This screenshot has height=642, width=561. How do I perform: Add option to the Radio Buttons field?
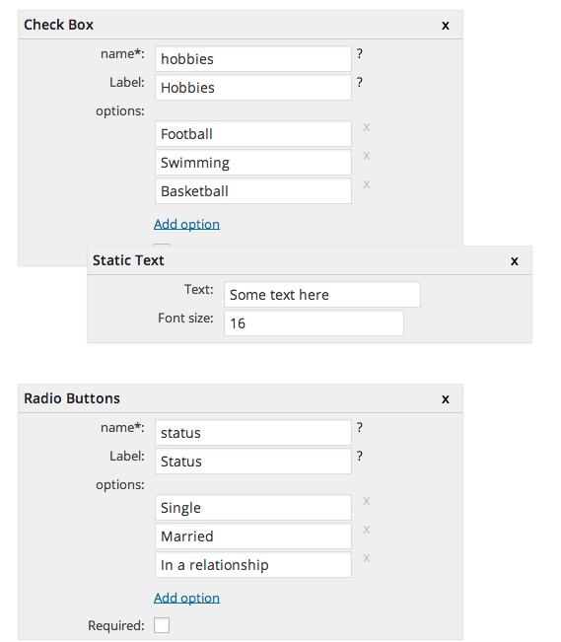pos(186,598)
